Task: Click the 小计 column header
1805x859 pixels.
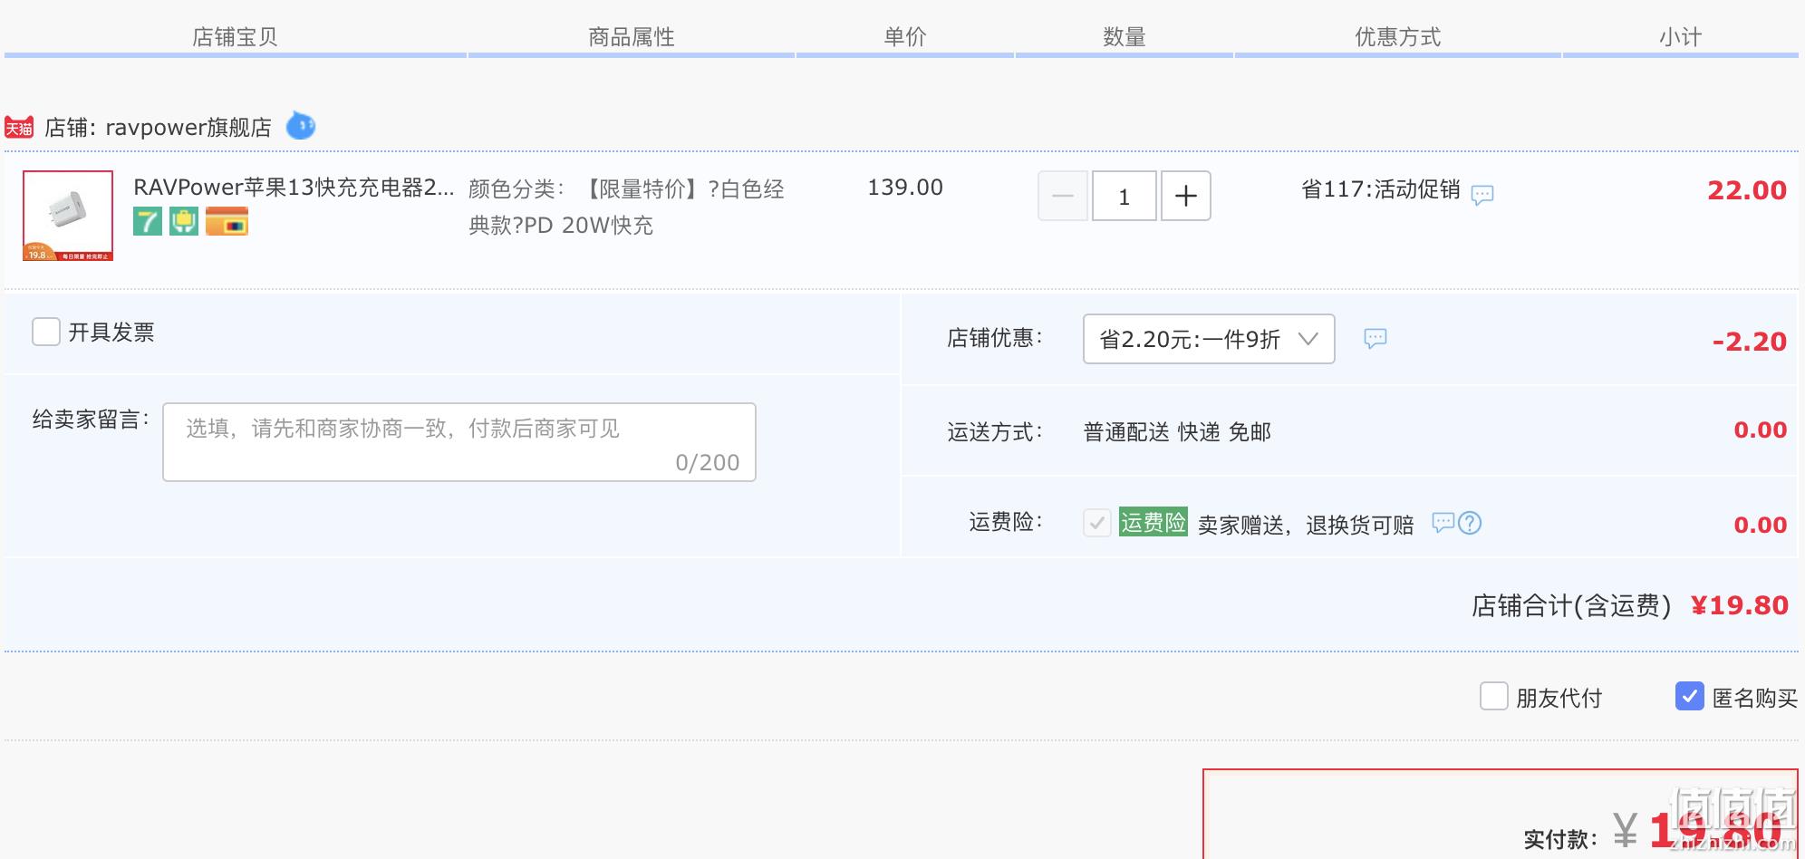Action: (1681, 37)
